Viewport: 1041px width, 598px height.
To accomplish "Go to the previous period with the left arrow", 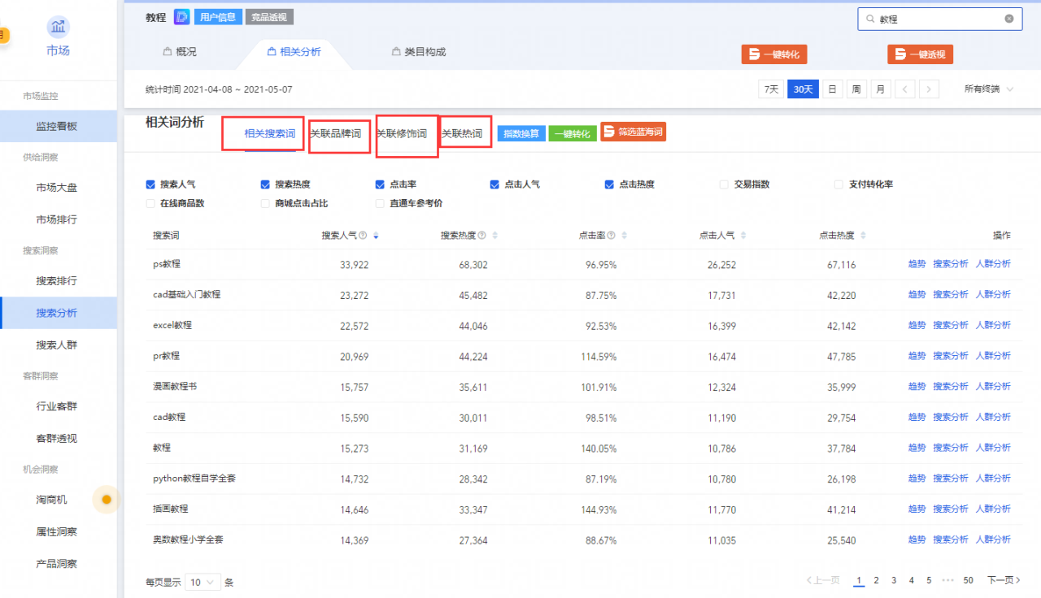I will (x=905, y=89).
